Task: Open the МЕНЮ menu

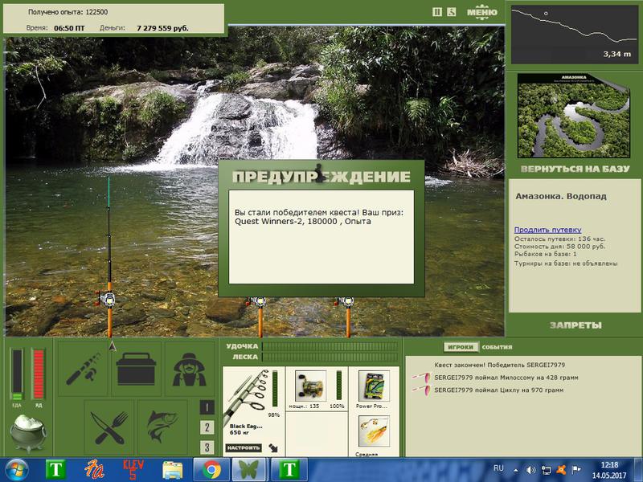Action: coord(481,12)
